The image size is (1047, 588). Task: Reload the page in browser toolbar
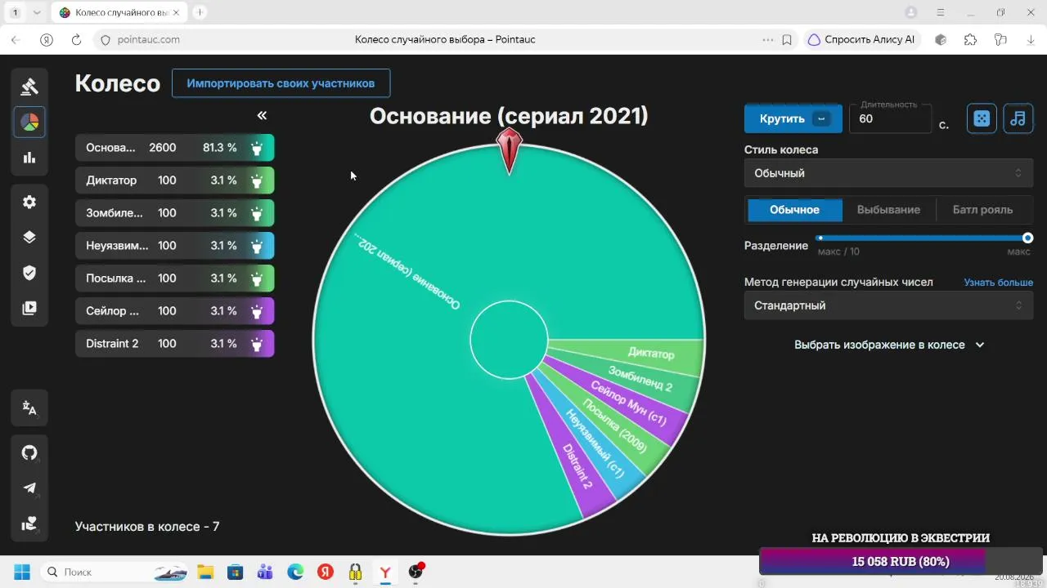click(76, 39)
